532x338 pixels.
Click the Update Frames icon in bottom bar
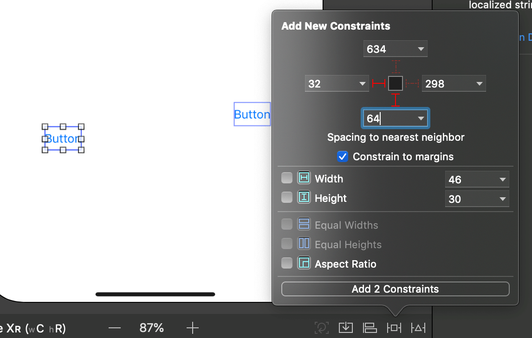point(321,328)
